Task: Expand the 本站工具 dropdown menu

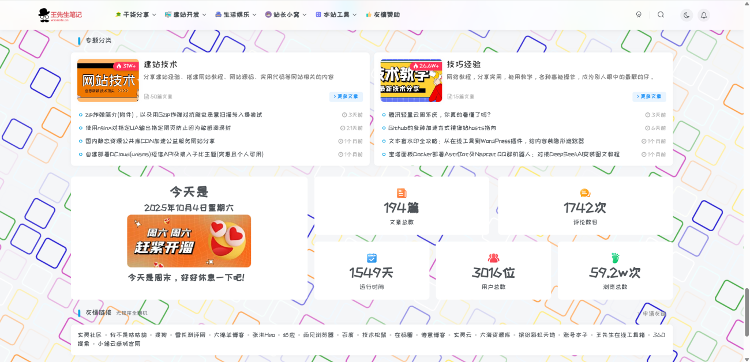Action: 336,15
